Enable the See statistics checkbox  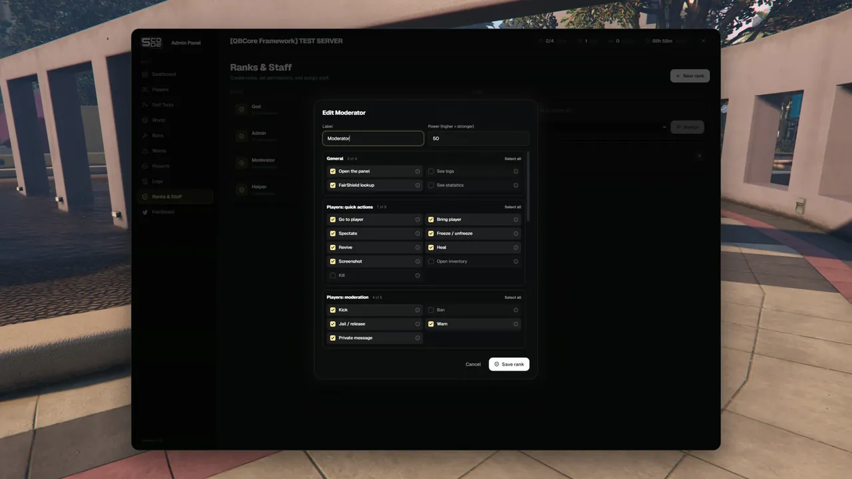pyautogui.click(x=431, y=185)
